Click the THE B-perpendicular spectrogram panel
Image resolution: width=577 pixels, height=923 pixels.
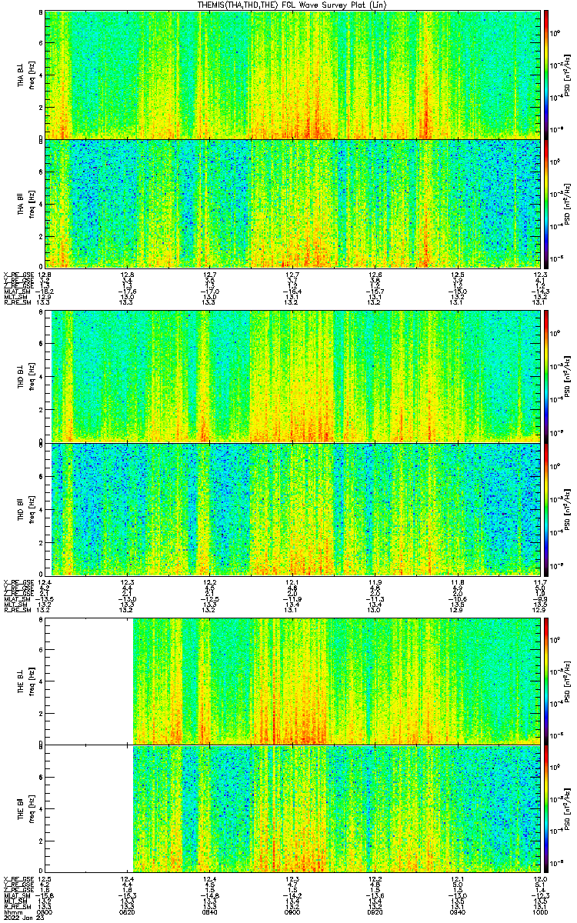tap(292, 681)
